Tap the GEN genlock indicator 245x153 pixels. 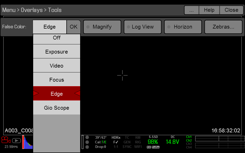tap(127, 142)
